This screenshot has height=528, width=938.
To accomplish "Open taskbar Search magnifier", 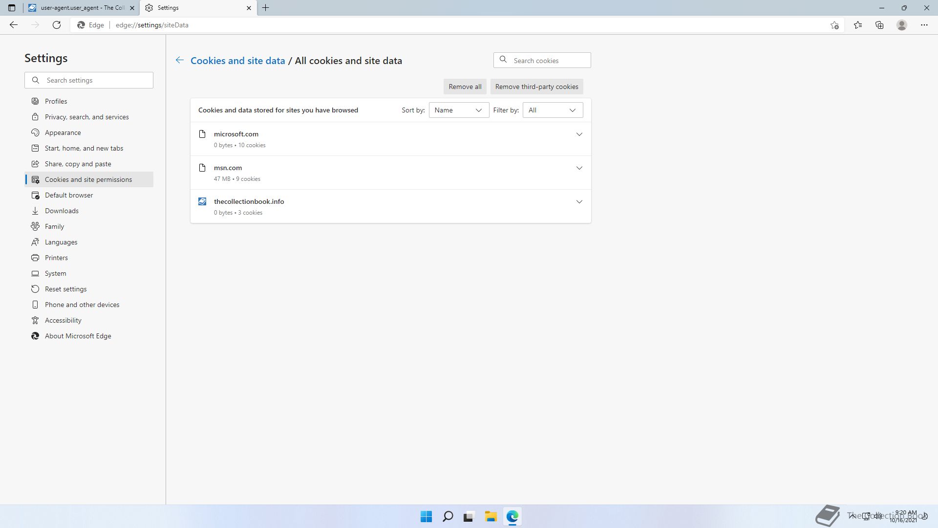I will click(448, 516).
